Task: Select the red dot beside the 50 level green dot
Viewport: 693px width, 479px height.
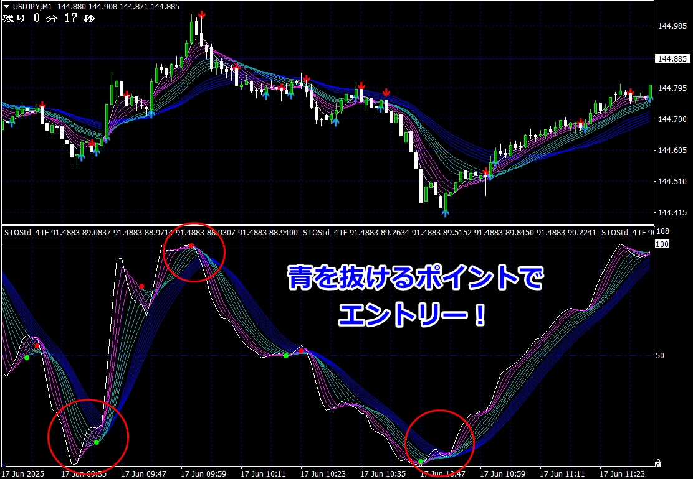Action: pos(301,351)
